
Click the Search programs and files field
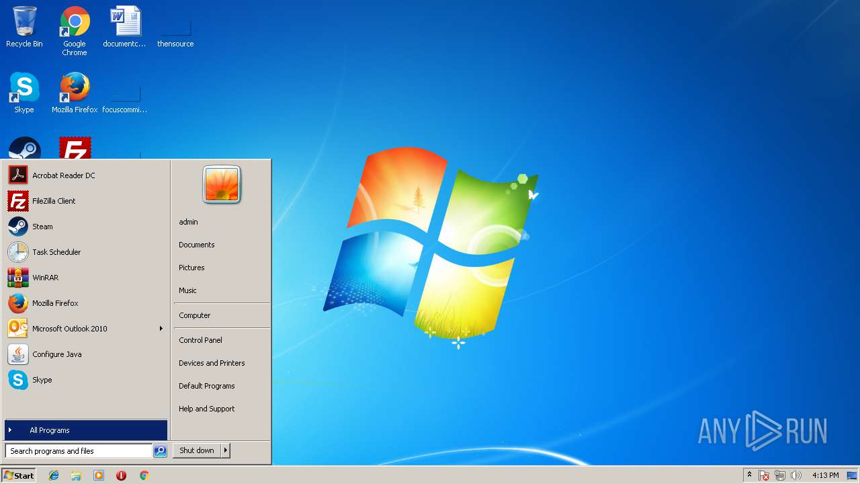click(x=79, y=451)
